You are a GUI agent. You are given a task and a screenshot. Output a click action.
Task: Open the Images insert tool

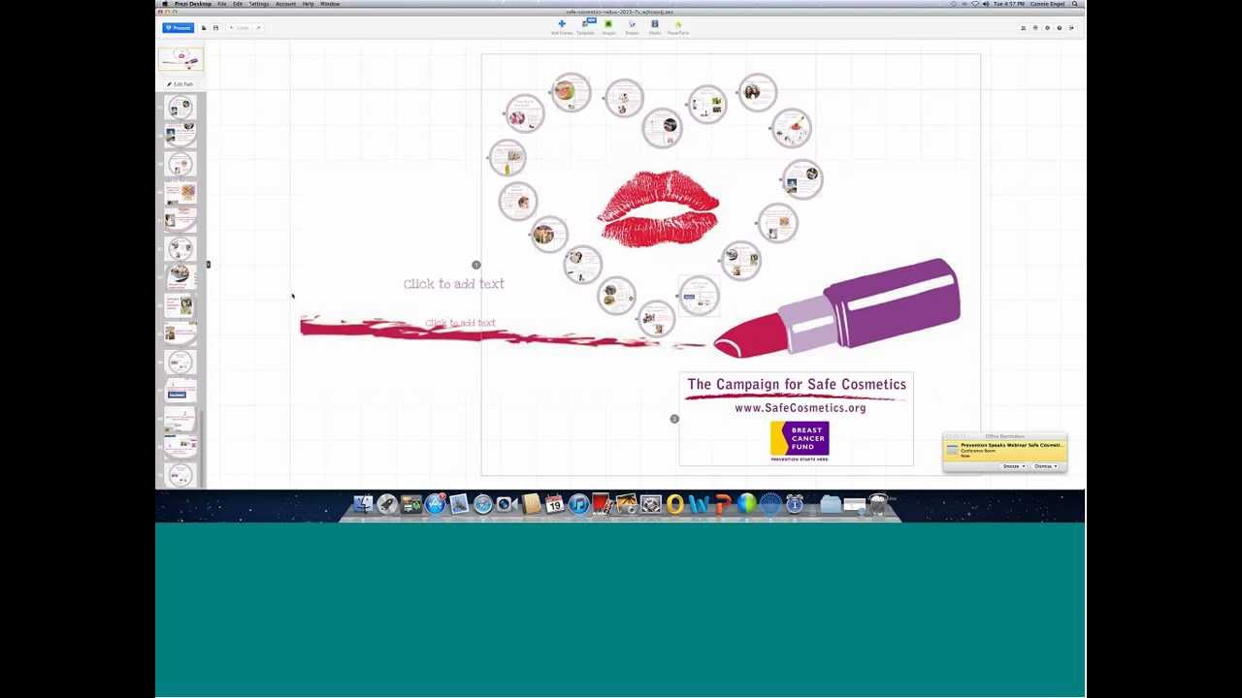608,27
